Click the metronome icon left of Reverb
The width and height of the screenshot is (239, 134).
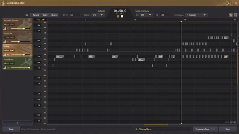[27, 15]
